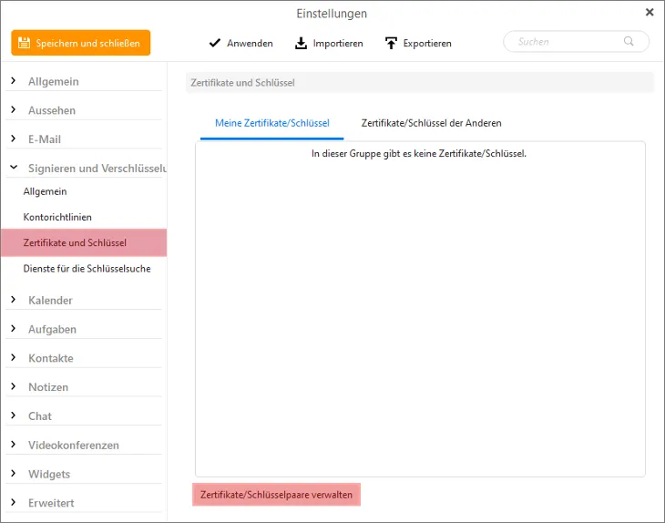The height and width of the screenshot is (523, 665).
Task: Select Kontorichtlinien in the sidebar
Action: coord(57,218)
